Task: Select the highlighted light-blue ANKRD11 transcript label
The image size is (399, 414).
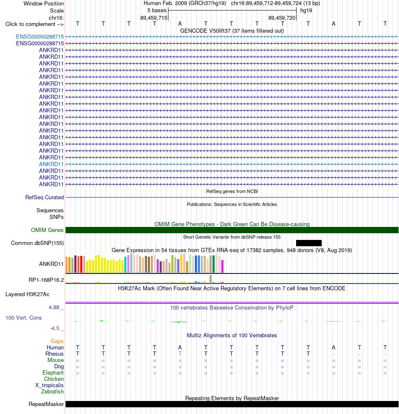Action: click(51, 164)
